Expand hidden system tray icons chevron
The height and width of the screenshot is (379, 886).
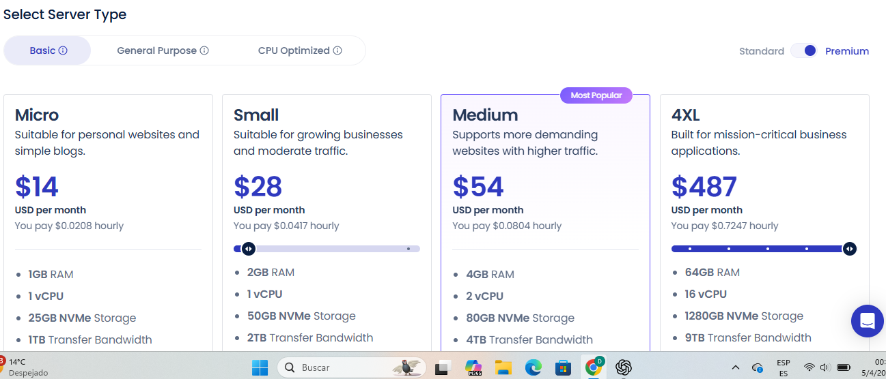point(736,367)
